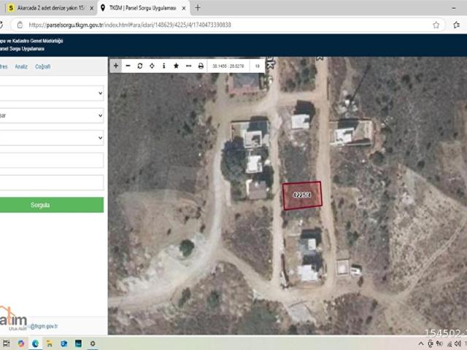Open the dark teal app on taskbar

click(x=78, y=343)
